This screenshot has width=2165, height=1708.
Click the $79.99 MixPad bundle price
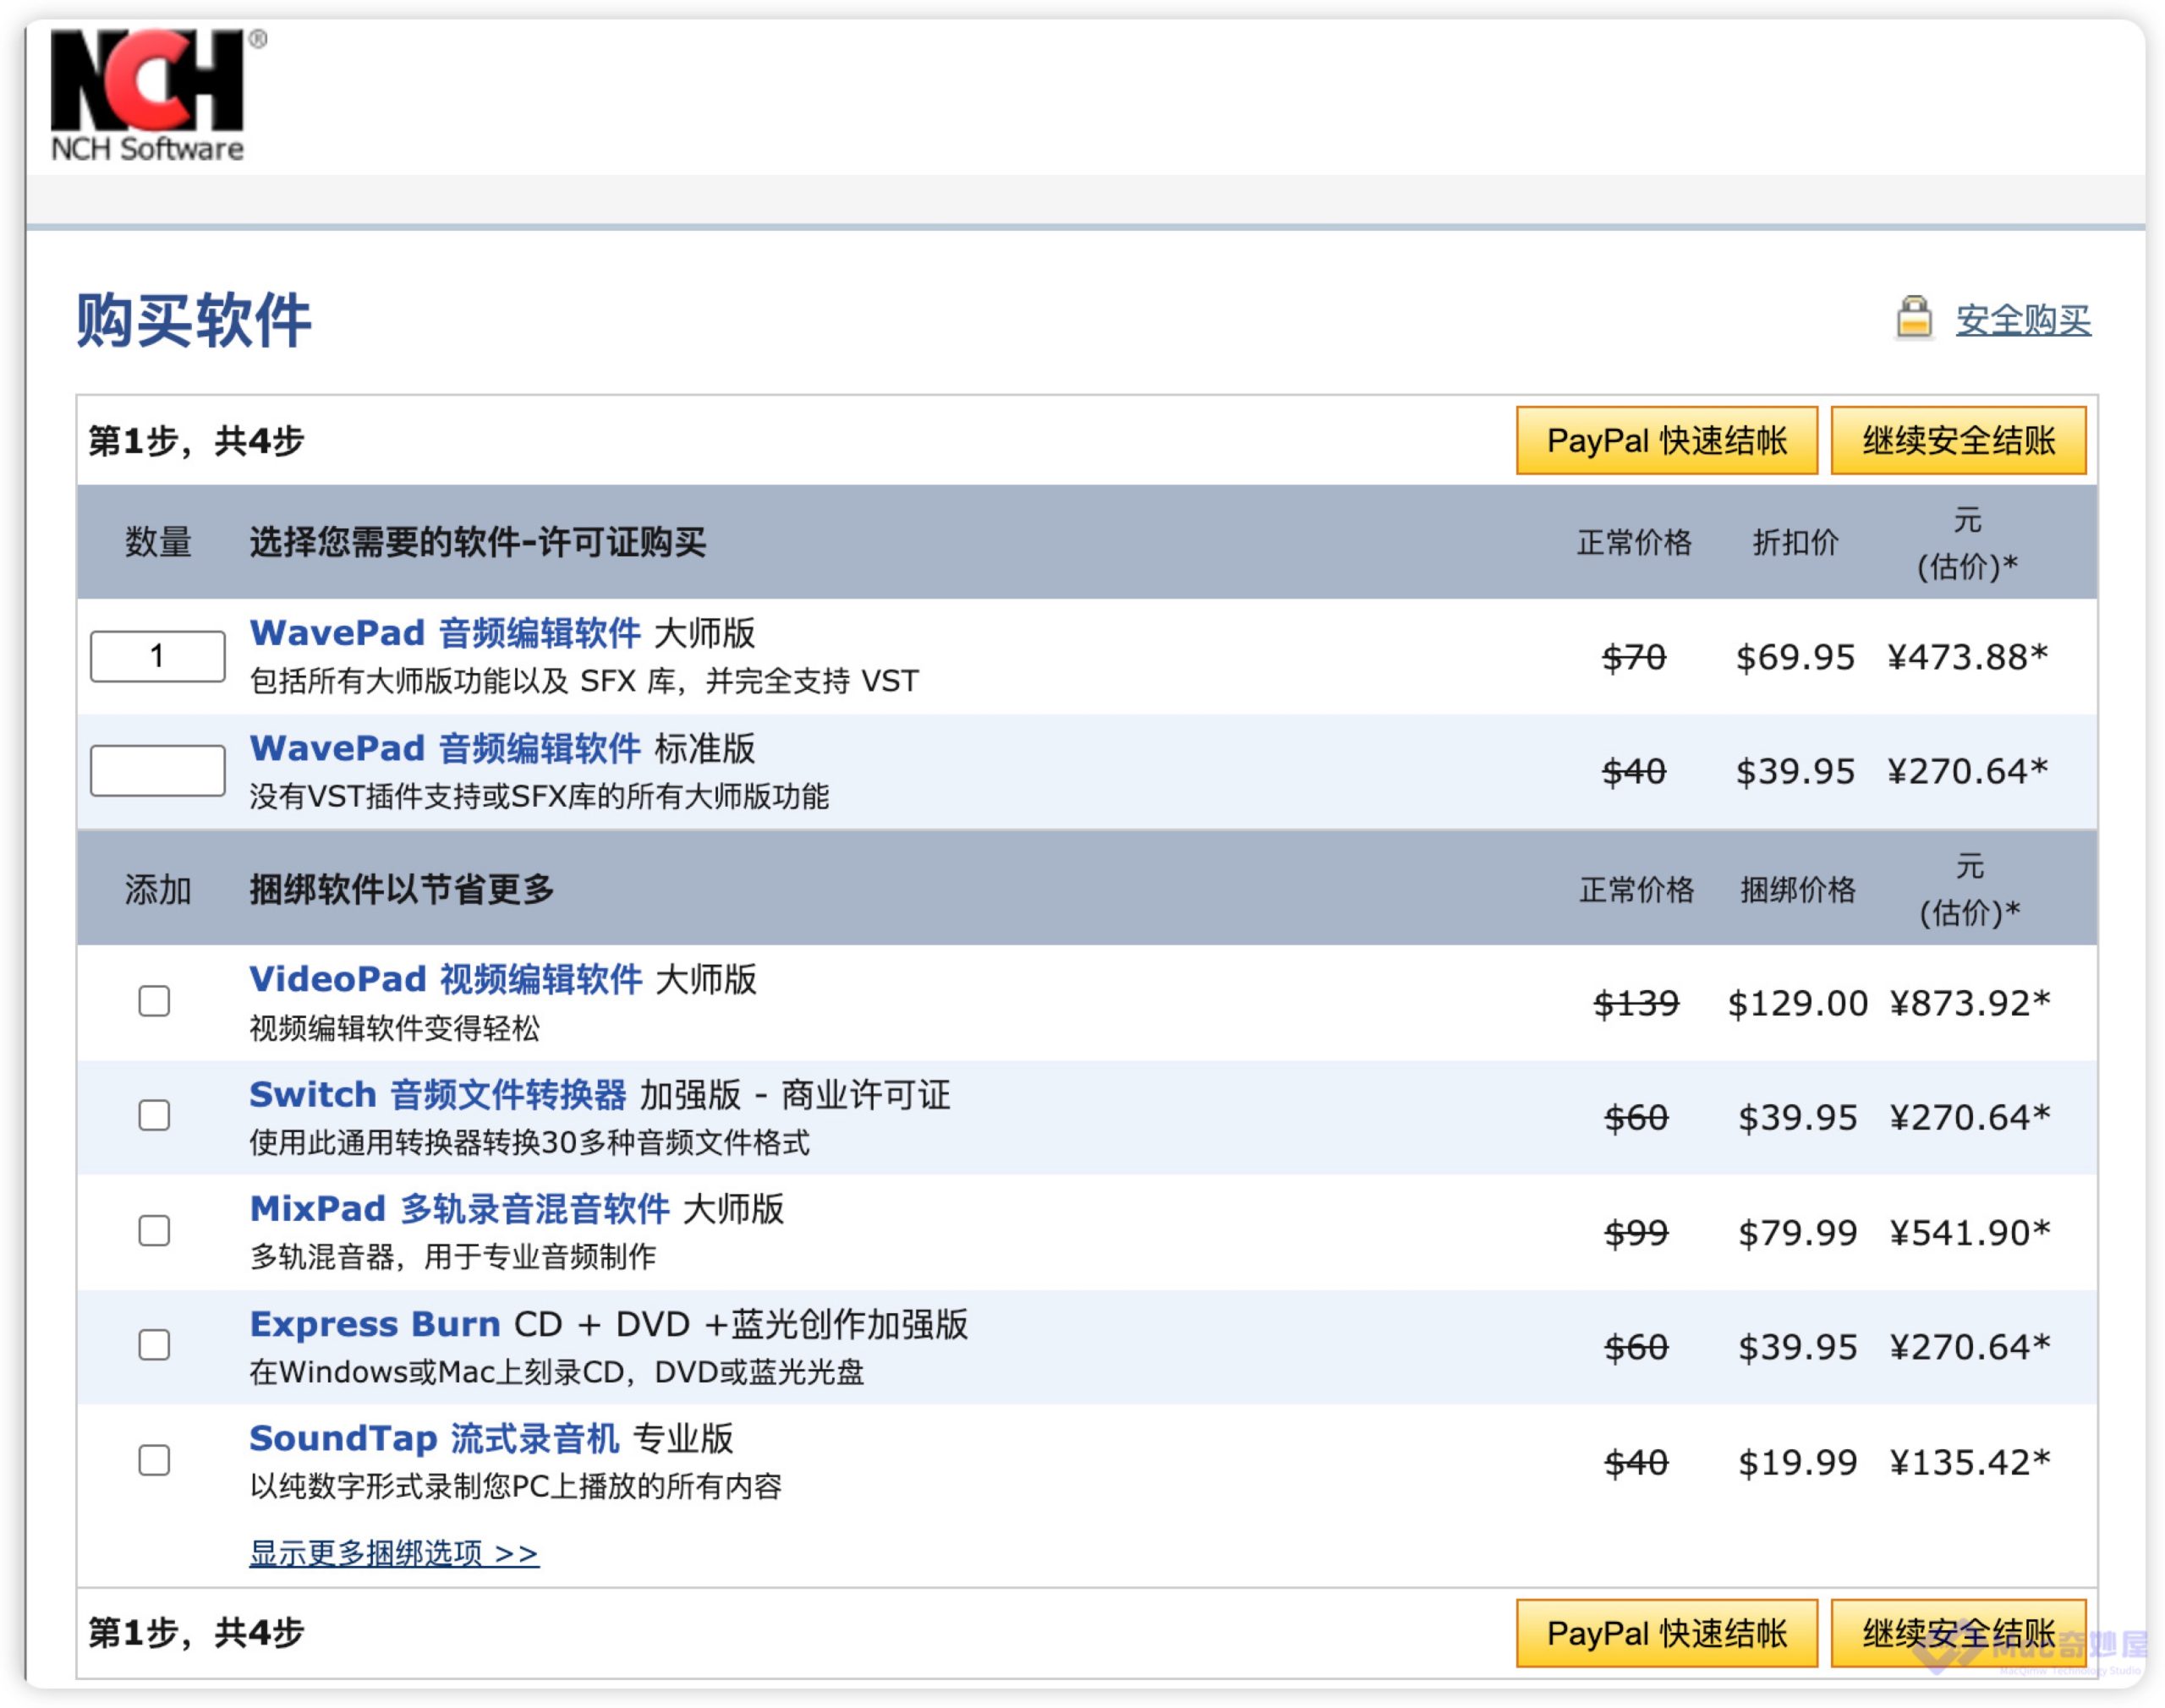click(1798, 1233)
